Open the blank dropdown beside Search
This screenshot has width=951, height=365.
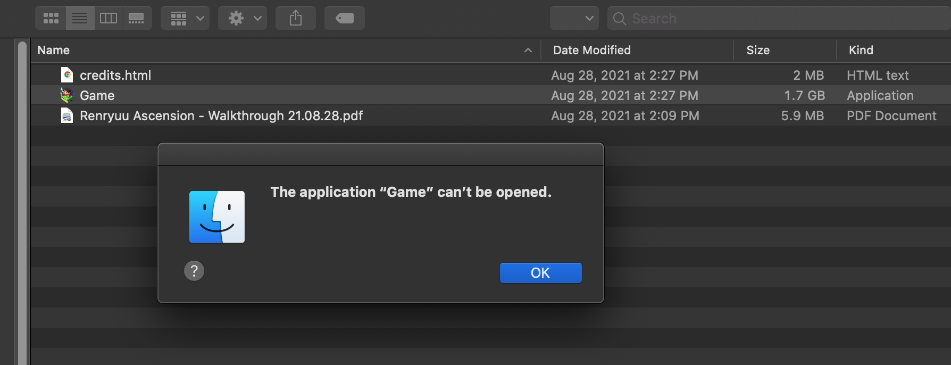point(574,18)
